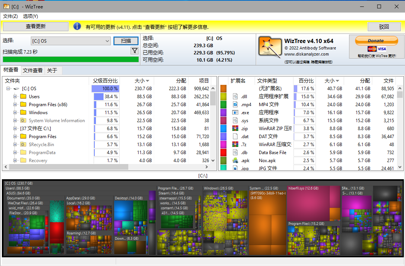Viewport: 405px width, 266px height.
Task: Open www.diskanalyzer.com link
Action: click(306, 54)
